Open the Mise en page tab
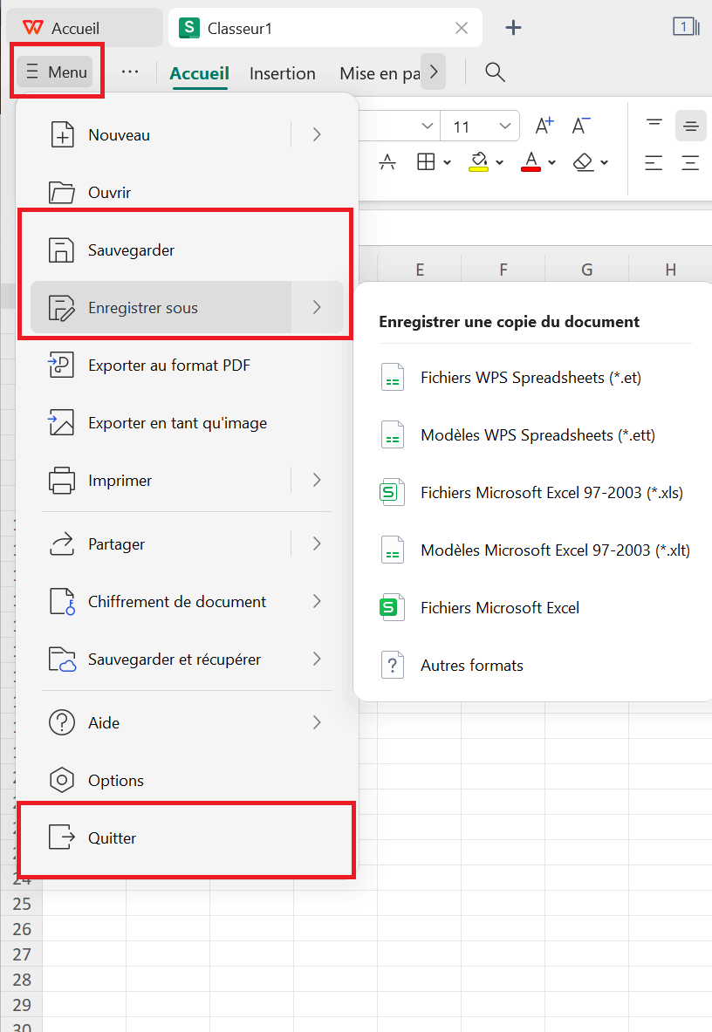The image size is (712, 1032). coord(380,73)
